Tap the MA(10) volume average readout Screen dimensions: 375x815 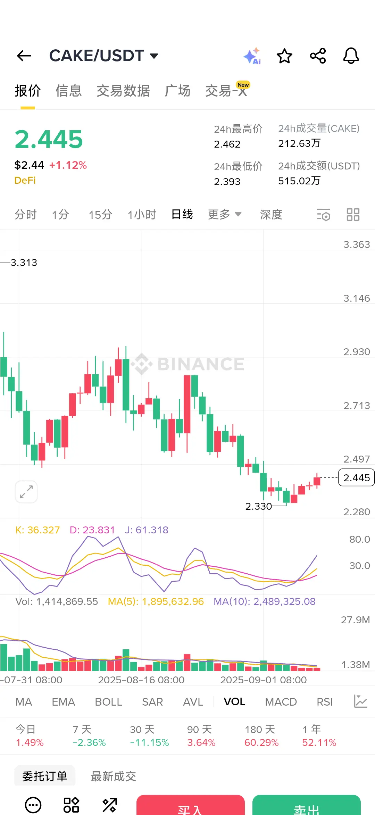pos(265,601)
